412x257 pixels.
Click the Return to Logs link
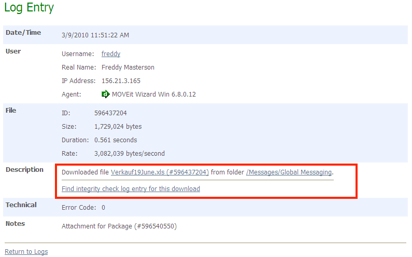pos(26,251)
